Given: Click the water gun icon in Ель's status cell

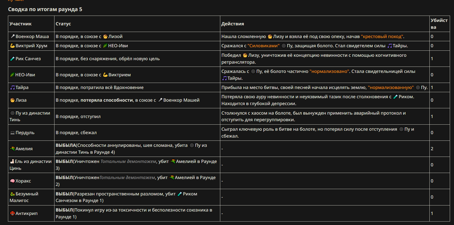Looking at the screenshot, I should tap(173, 161).
